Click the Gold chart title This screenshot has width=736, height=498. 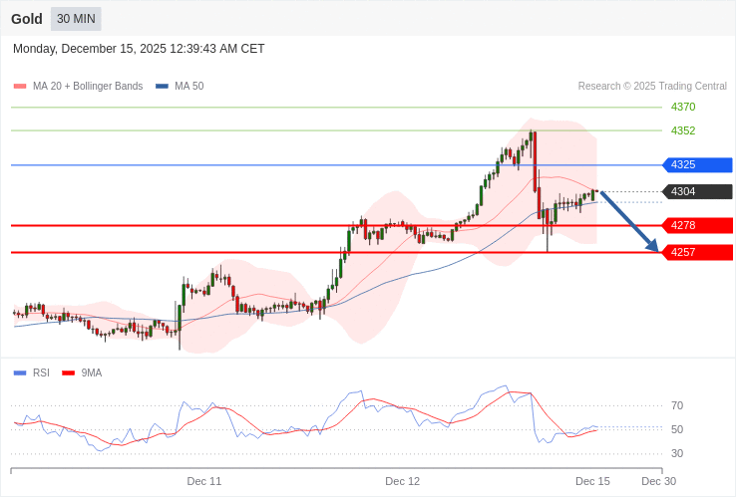[27, 19]
